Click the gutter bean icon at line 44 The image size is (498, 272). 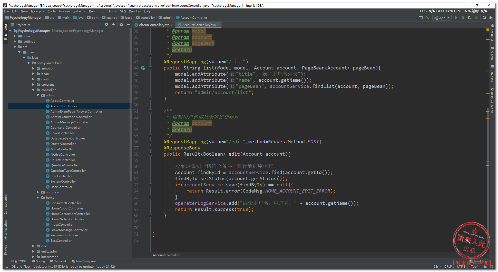143,68
